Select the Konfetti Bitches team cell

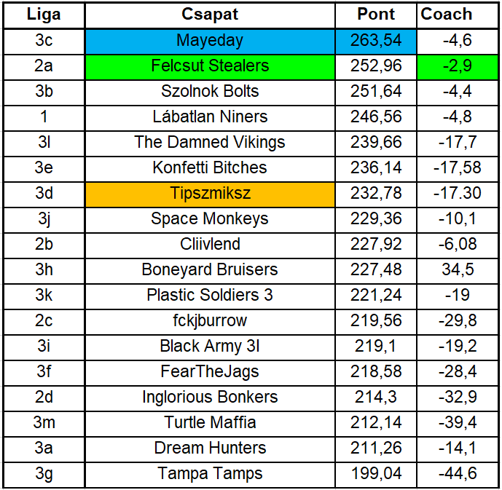click(x=210, y=167)
